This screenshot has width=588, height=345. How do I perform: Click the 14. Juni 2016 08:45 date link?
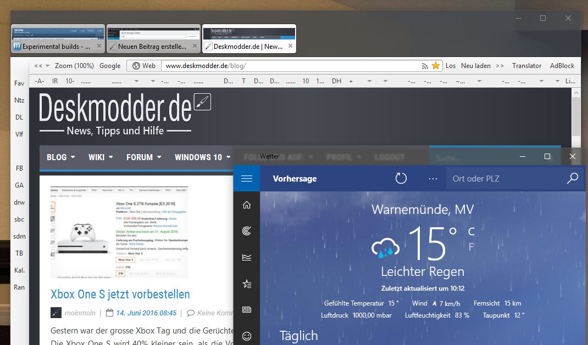click(146, 313)
